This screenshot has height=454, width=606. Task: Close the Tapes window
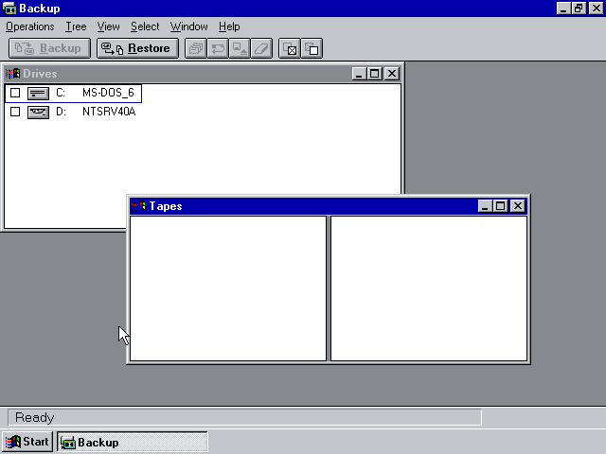tap(518, 206)
